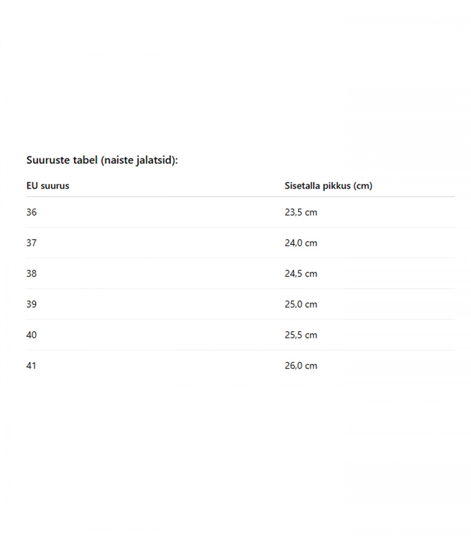Click the word Sisetalla in the header
This screenshot has width=471, height=539.
tap(303, 186)
